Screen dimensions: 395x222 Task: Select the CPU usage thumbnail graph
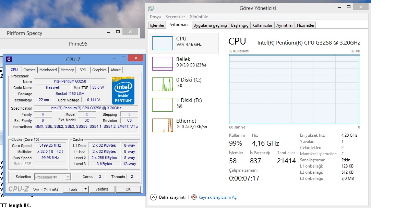(x=163, y=43)
